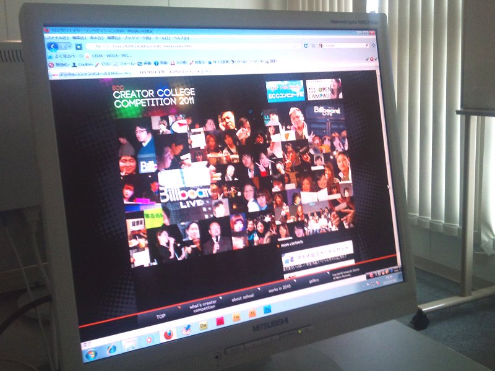Screen dimensions: 495x371
Task: Click the Windows Start orb
Action: coord(92,355)
